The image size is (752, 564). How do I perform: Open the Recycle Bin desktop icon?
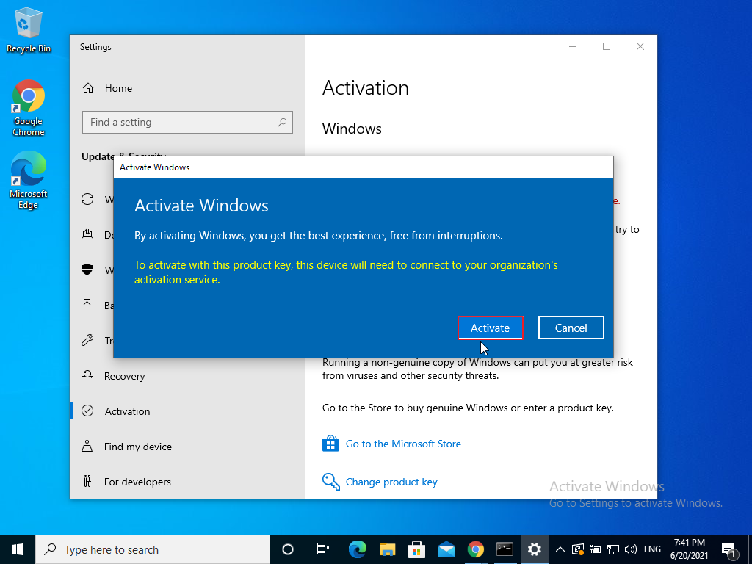29,31
